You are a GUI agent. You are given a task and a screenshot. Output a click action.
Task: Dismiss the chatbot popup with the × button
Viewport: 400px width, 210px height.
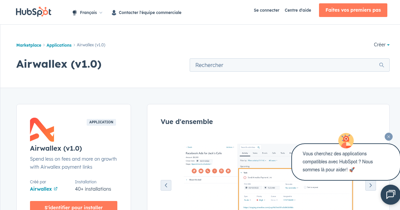[389, 137]
